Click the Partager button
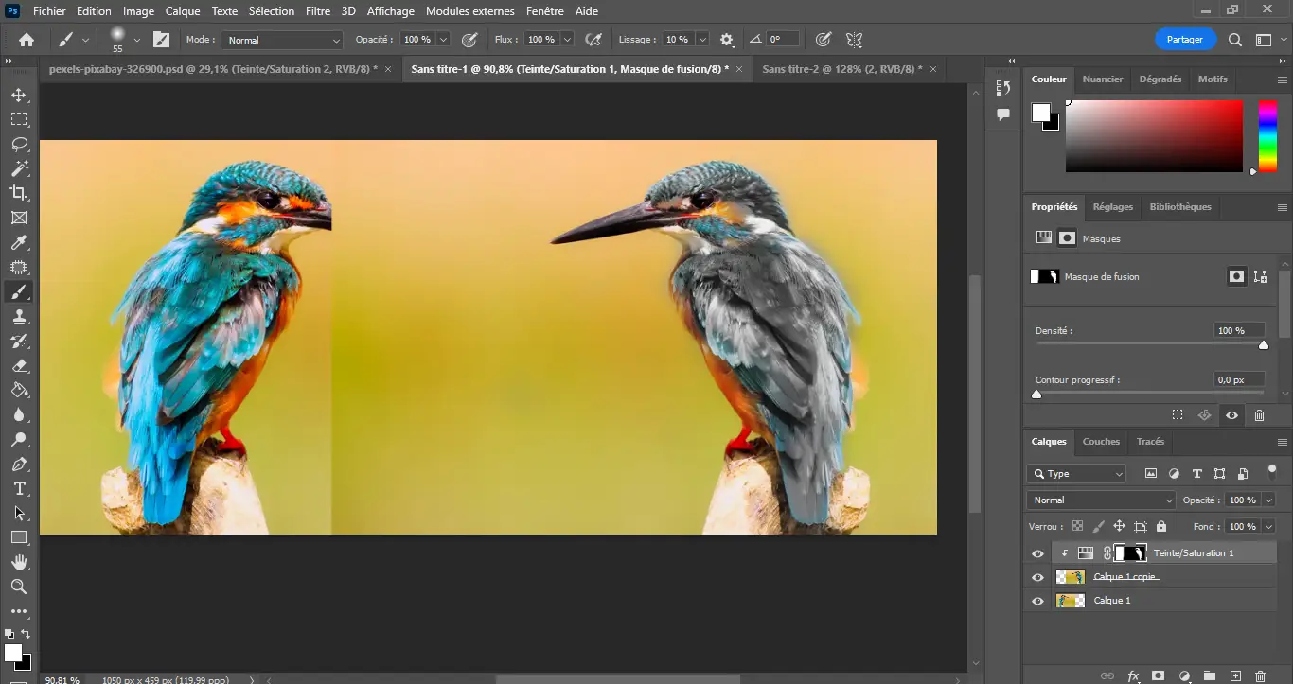This screenshot has height=684, width=1293. pos(1185,40)
